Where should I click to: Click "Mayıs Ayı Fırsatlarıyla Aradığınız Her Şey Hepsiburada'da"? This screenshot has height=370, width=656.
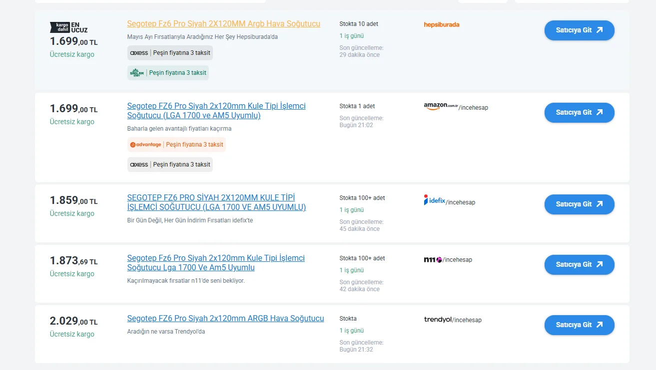[x=202, y=37]
